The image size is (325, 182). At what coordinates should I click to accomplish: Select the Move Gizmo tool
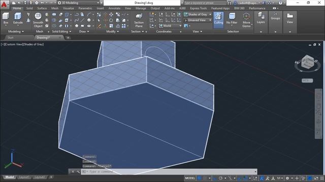coord(246,20)
